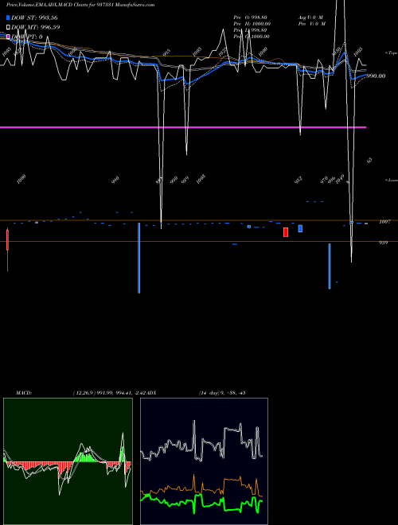Click the white DOW MT legend swatch
The height and width of the screenshot is (525, 398).
click(8, 27)
